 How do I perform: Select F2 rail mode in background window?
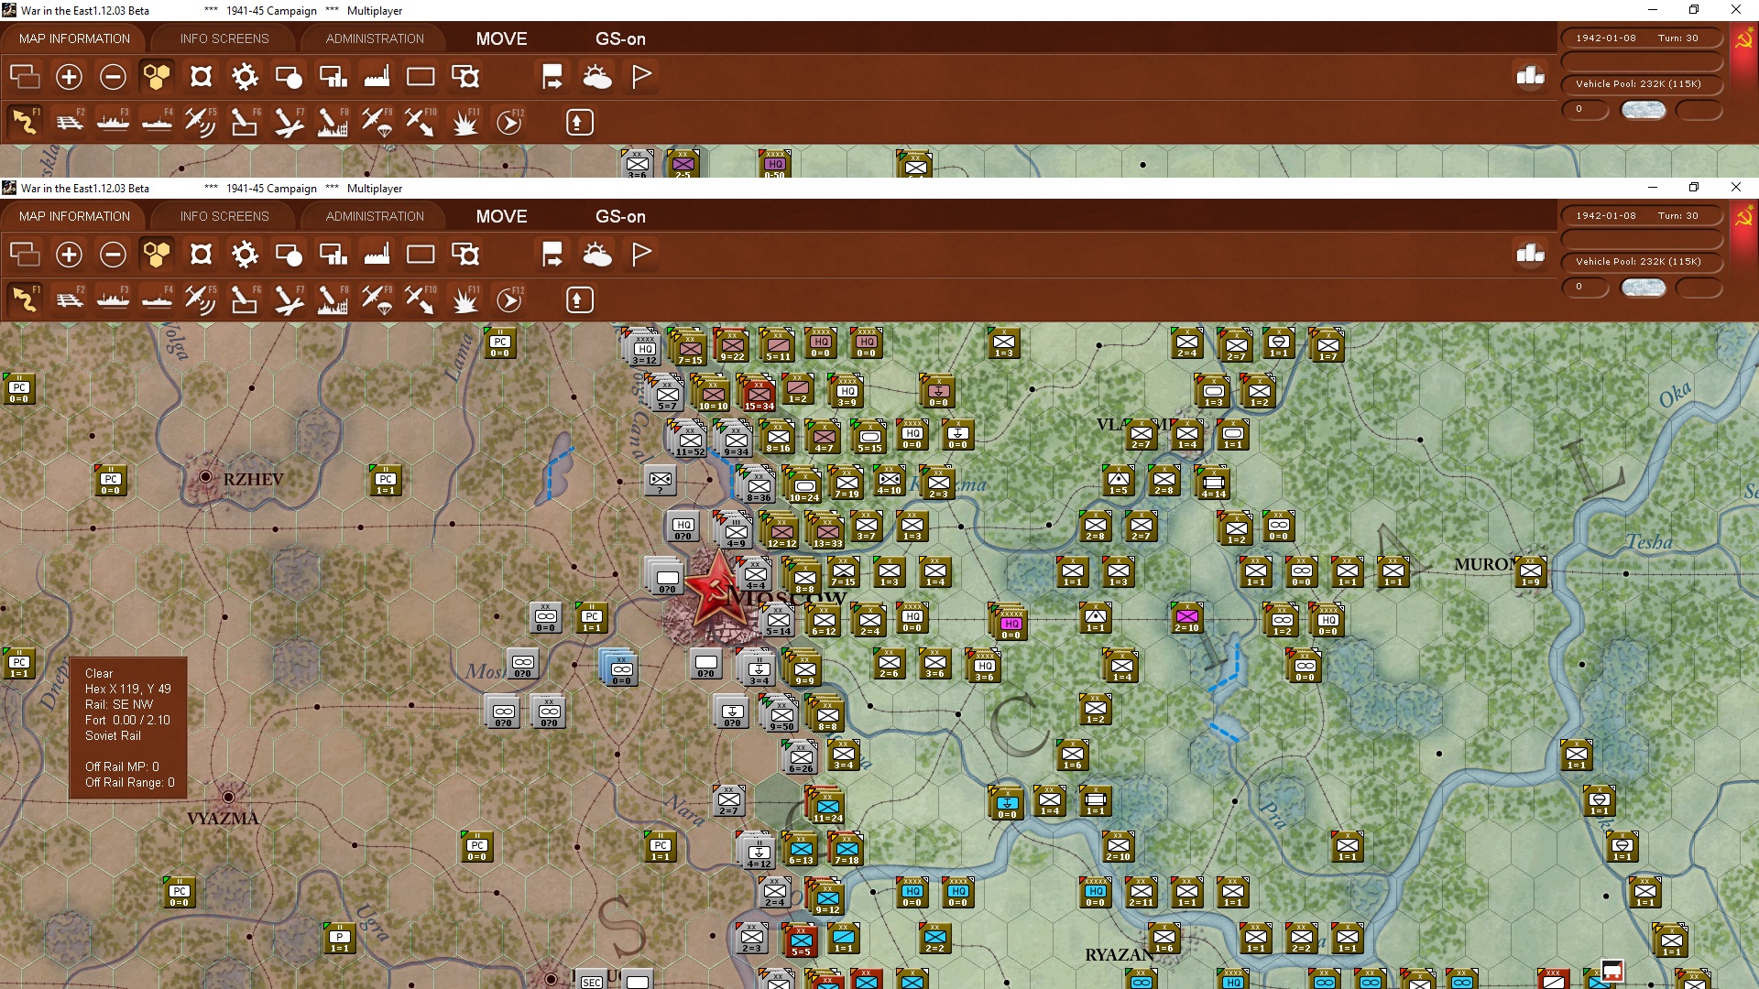[69, 123]
